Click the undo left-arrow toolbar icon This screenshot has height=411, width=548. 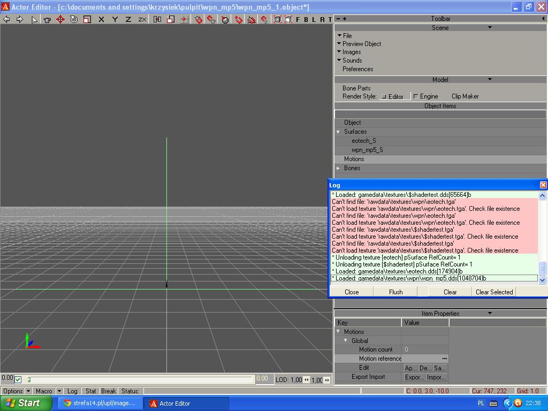[x=6, y=19]
